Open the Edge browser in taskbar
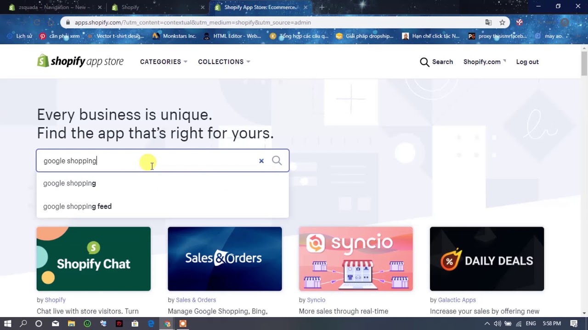The image size is (588, 330). [151, 324]
